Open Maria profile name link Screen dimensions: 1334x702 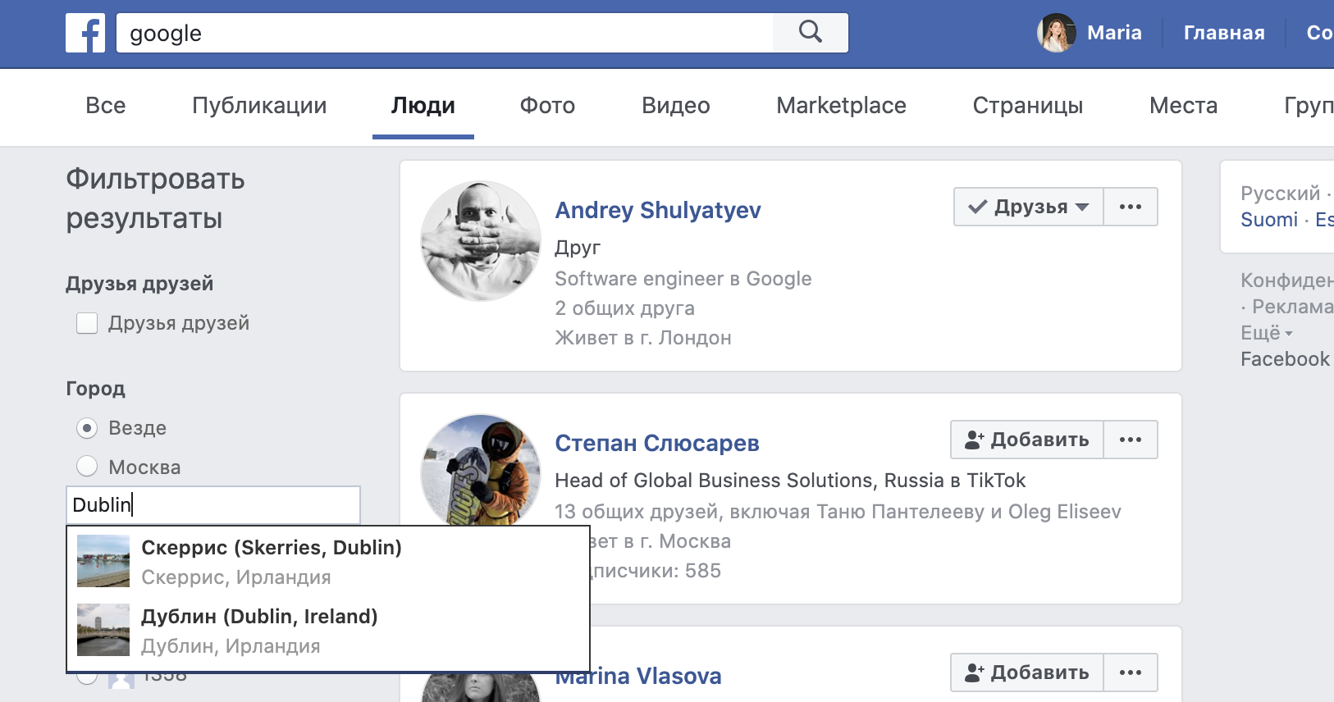click(x=1114, y=33)
